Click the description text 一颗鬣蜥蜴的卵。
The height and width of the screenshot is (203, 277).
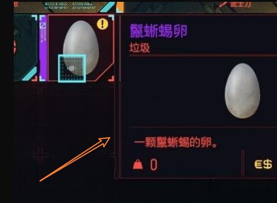click(176, 142)
